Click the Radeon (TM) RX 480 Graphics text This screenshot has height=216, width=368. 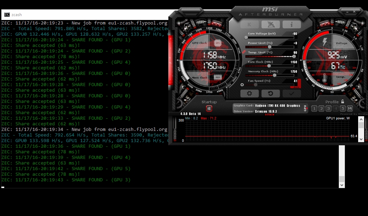pyautogui.click(x=277, y=106)
